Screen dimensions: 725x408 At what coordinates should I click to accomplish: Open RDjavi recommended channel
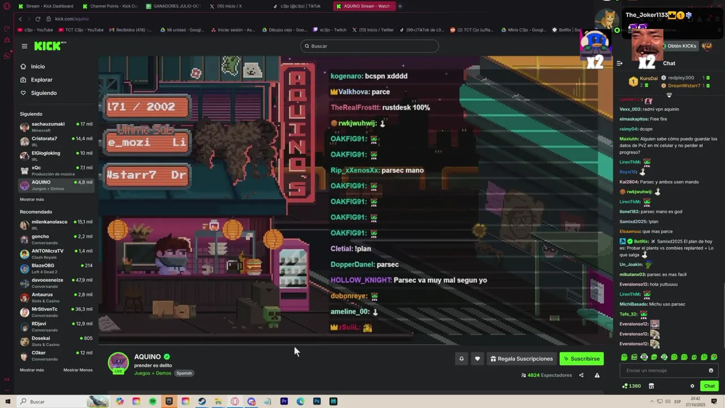56,326
